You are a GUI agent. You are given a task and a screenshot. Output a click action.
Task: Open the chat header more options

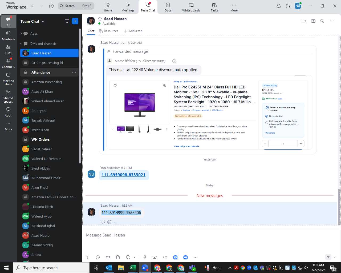[332, 21]
